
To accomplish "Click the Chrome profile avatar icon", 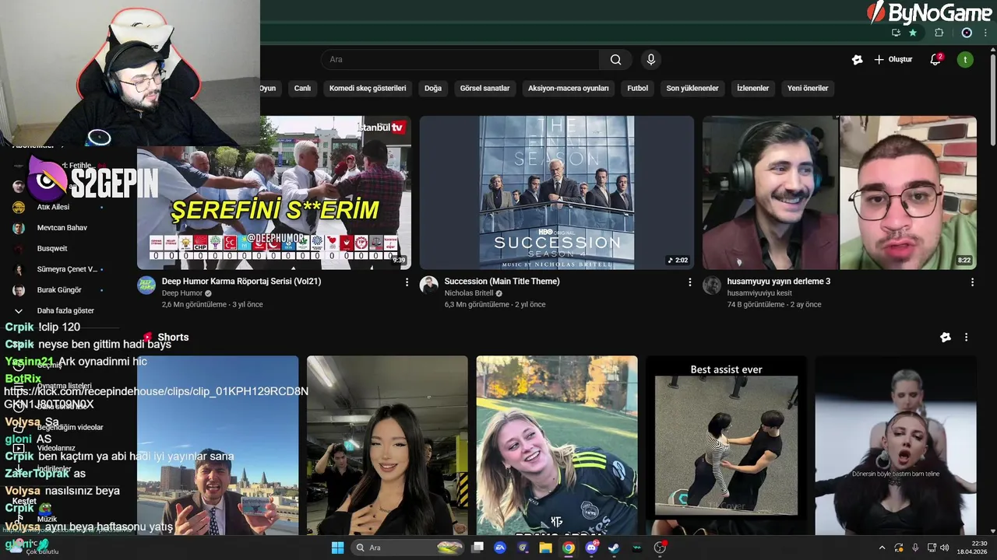I will (967, 33).
